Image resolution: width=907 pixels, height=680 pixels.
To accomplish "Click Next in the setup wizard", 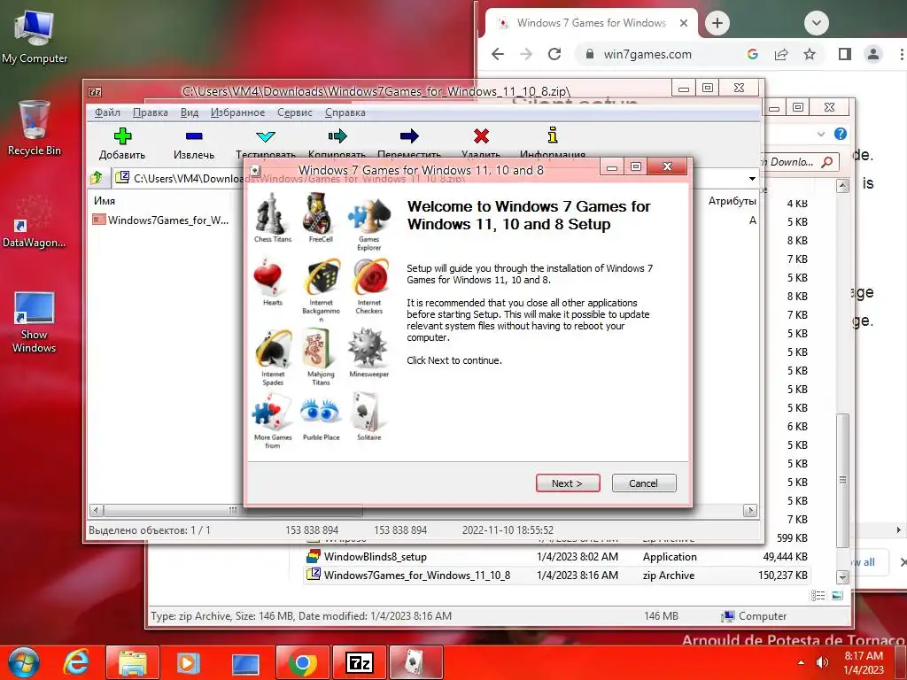I will click(x=568, y=483).
